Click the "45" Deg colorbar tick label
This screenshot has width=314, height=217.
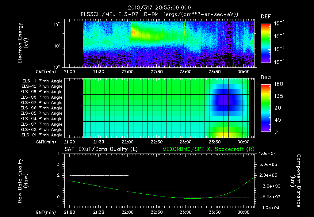(x=278, y=120)
